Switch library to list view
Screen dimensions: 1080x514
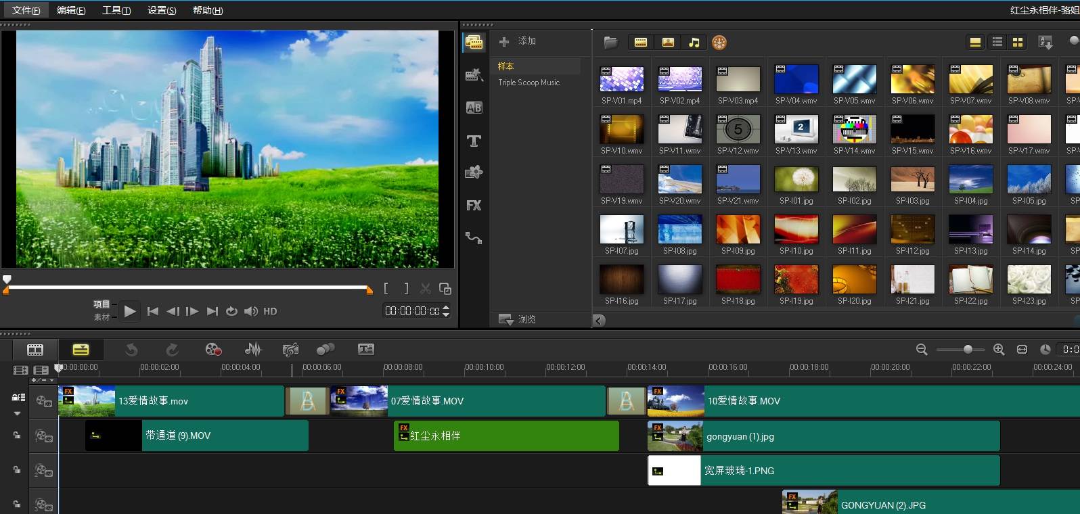pyautogui.click(x=997, y=43)
